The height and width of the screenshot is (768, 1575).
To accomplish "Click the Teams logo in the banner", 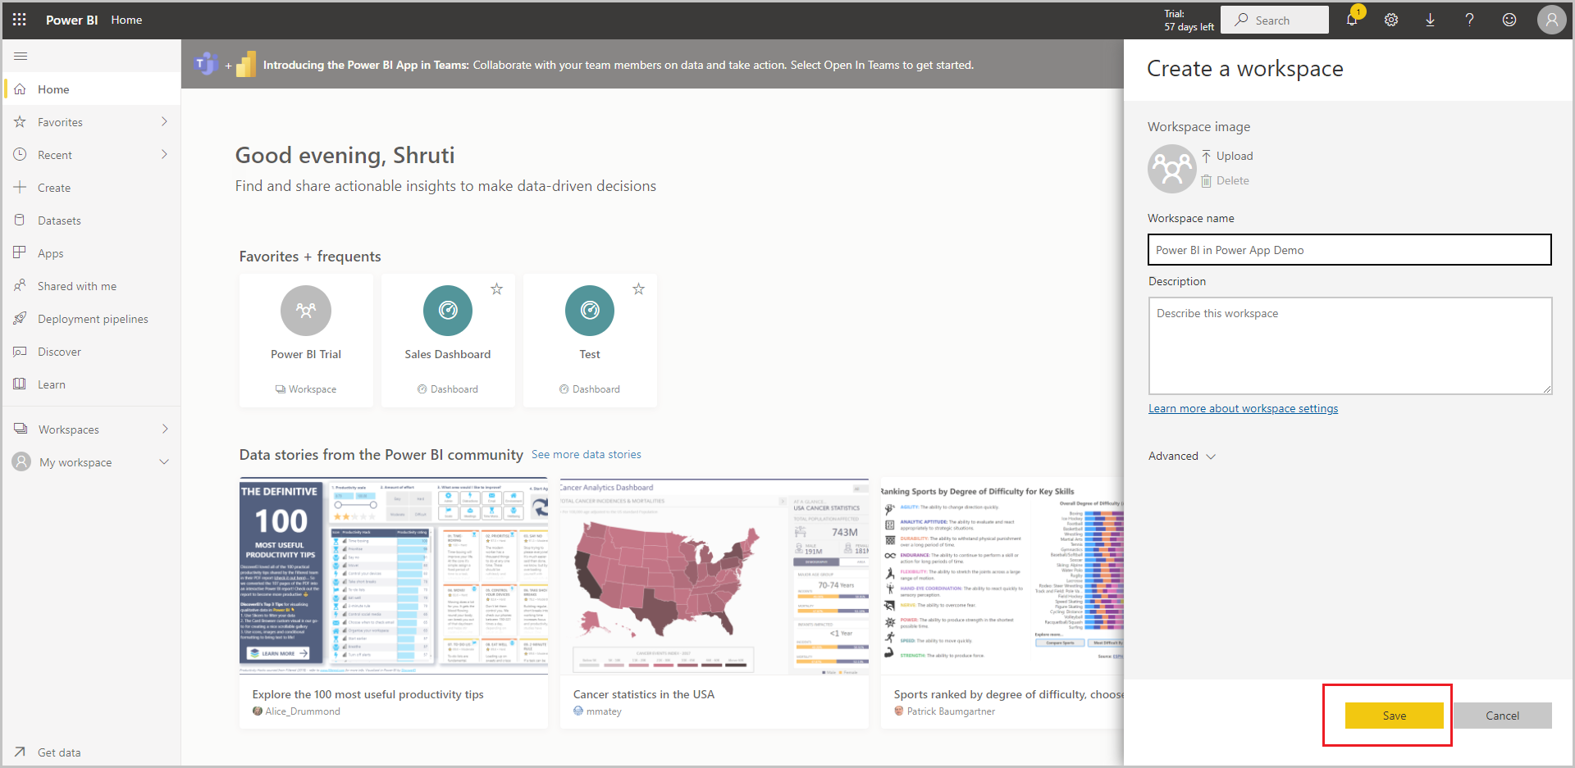I will tap(204, 64).
